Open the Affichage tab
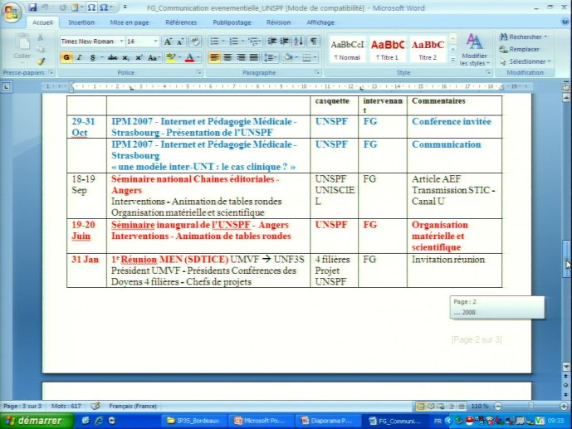This screenshot has height=429, width=572. point(320,22)
